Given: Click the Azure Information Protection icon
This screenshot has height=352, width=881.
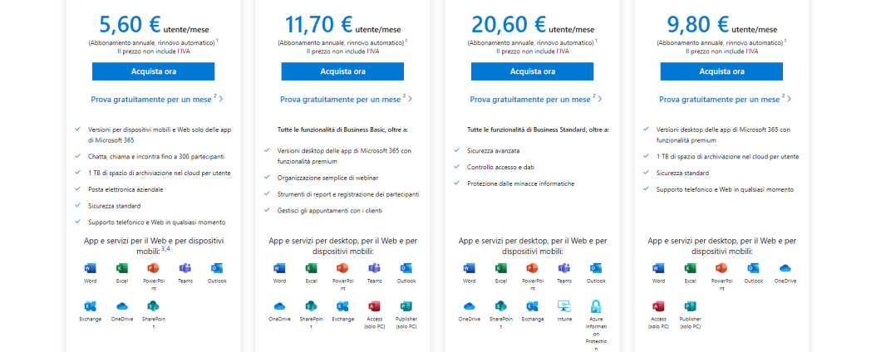Looking at the screenshot, I should coord(596,306).
